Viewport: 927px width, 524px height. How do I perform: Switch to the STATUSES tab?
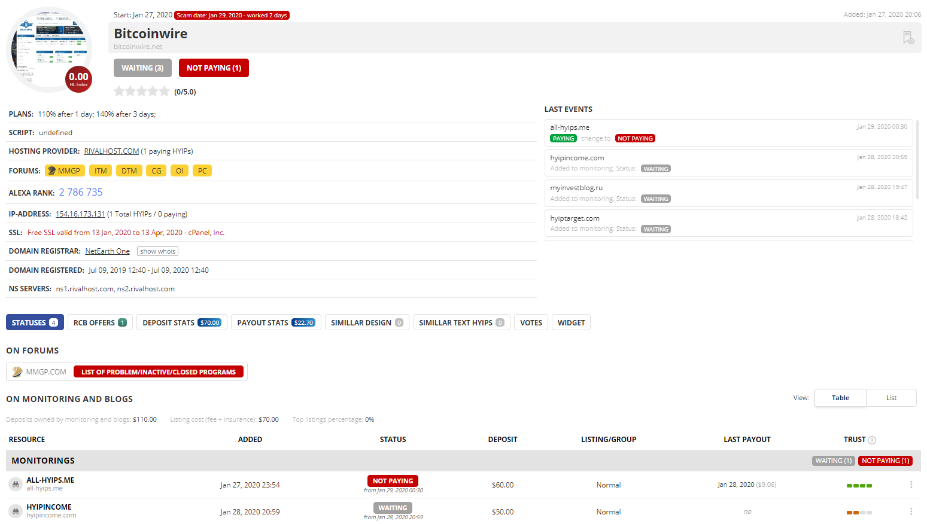pyautogui.click(x=35, y=322)
